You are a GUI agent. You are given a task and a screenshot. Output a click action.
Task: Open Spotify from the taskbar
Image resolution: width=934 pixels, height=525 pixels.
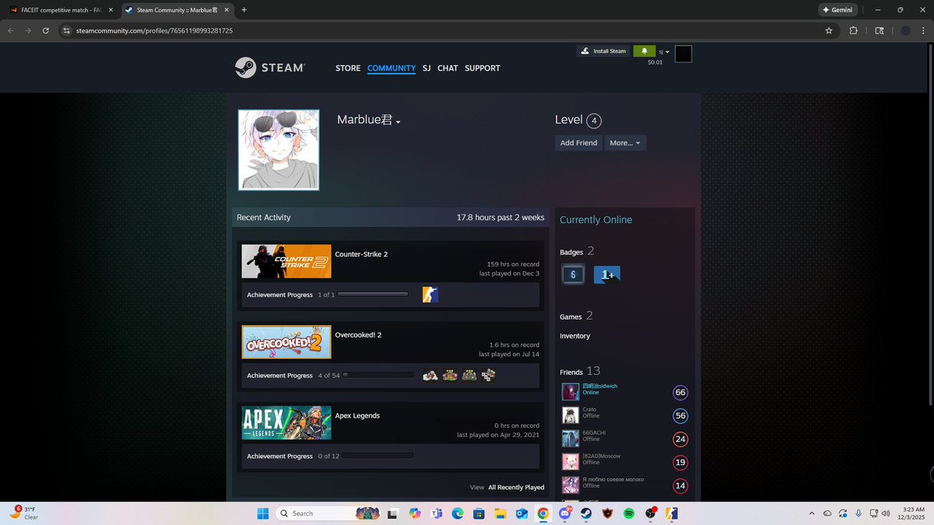click(x=629, y=513)
